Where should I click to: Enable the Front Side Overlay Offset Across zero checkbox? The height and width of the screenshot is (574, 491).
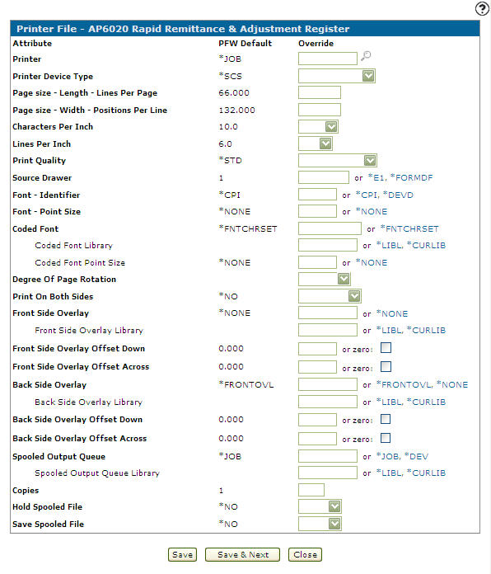point(386,366)
